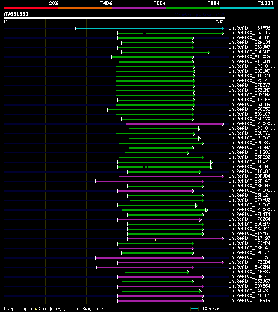Click the query end position label 535
The height and width of the screenshot is (312, 278).
tap(219, 21)
